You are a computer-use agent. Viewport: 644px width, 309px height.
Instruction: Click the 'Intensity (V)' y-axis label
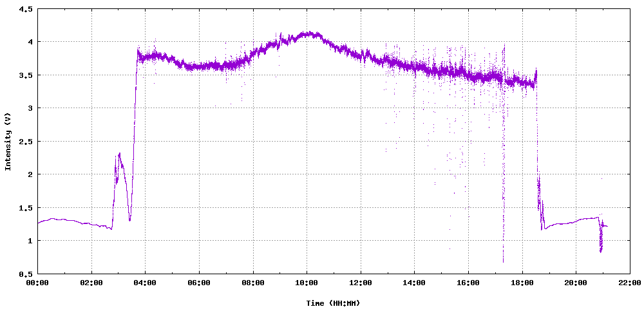click(x=7, y=141)
